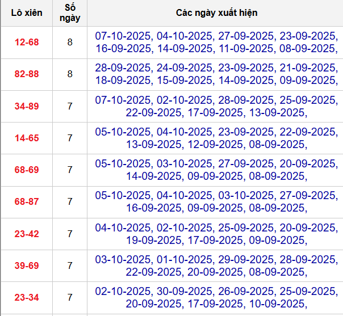Select the 68-69 pair label

click(26, 170)
